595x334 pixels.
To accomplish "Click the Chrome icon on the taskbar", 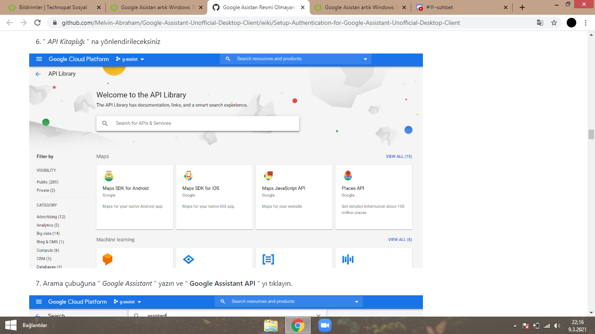I will click(298, 325).
